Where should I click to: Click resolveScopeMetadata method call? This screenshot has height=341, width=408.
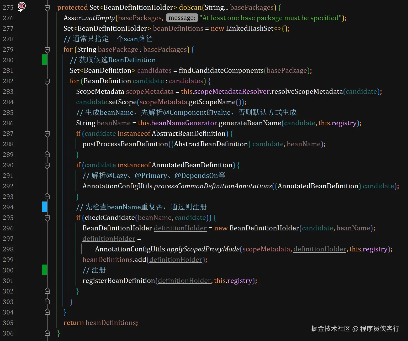click(x=307, y=91)
